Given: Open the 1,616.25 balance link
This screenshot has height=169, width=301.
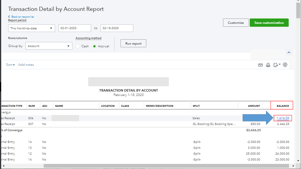Looking at the screenshot, I should point(283,118).
